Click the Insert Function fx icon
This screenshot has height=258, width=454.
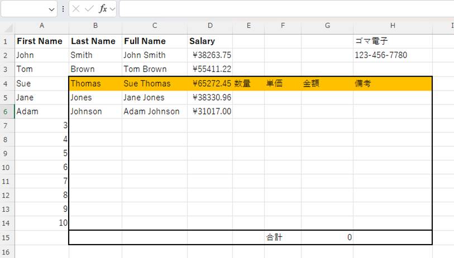point(103,9)
